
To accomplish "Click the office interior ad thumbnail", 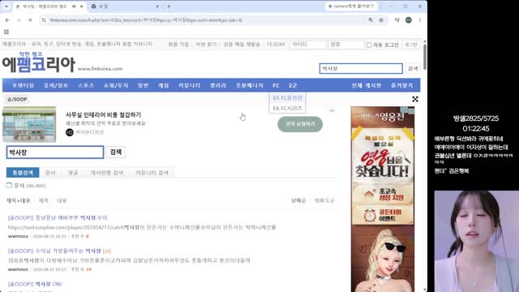I will tap(29, 124).
